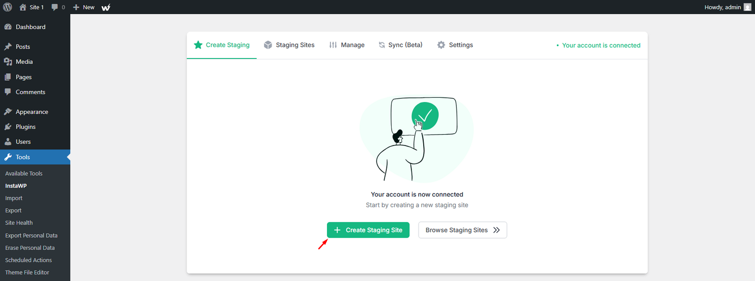Click the Create Staging Site button
755x281 pixels.
coord(368,230)
